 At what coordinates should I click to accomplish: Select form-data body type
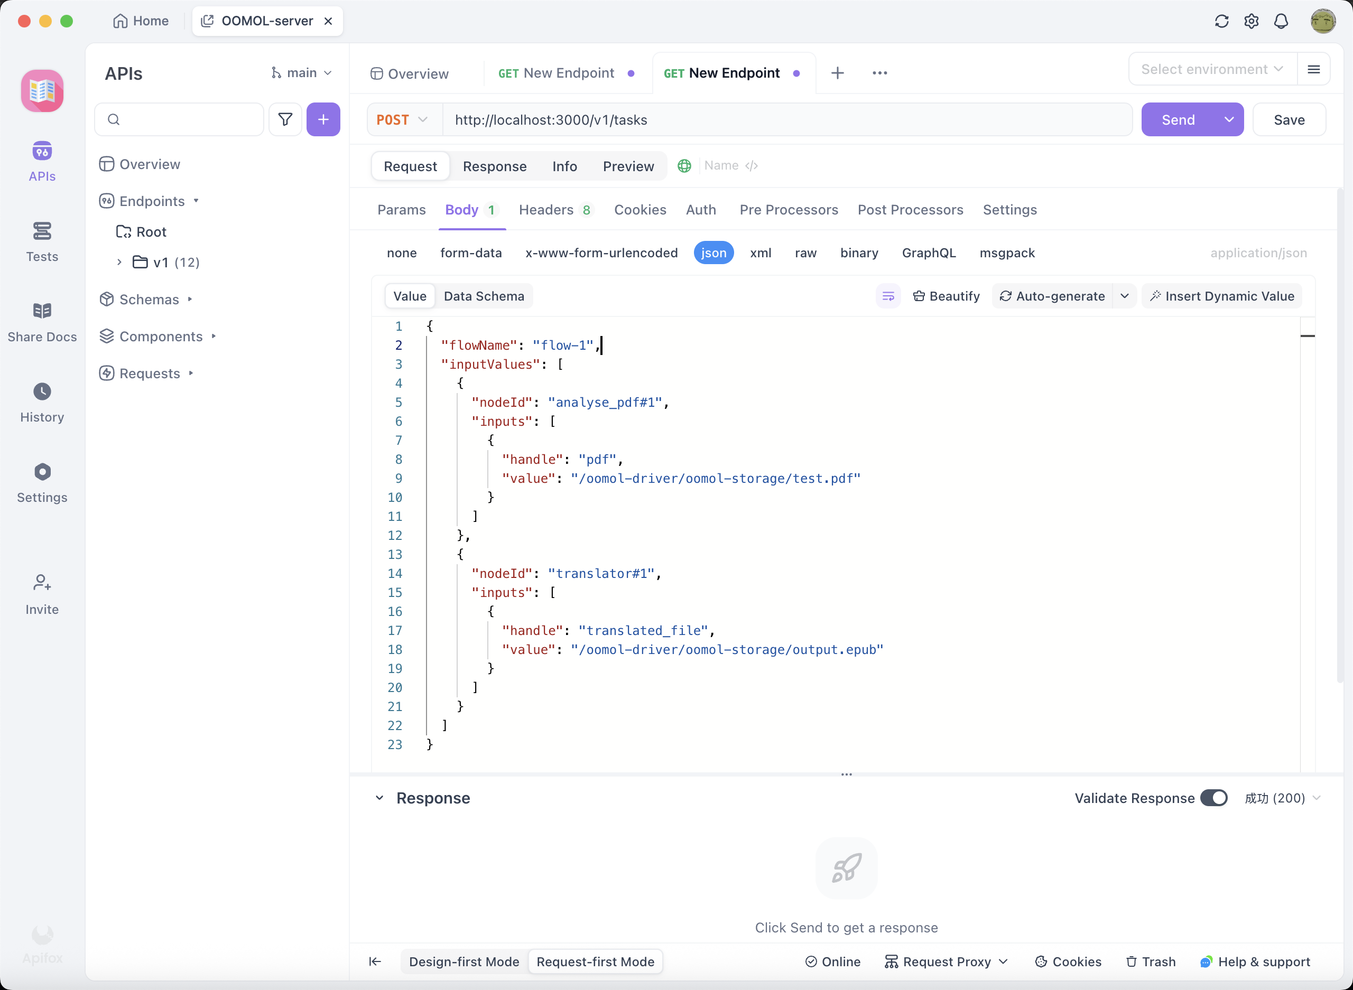tap(470, 253)
